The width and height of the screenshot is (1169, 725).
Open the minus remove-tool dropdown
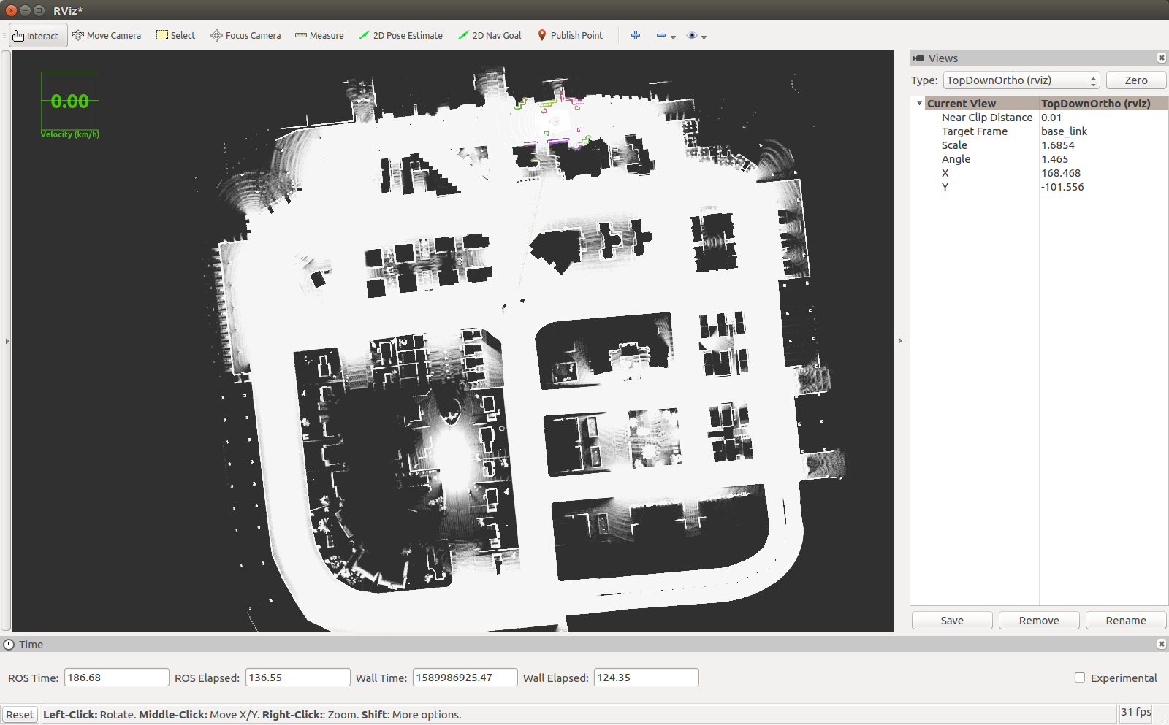click(x=666, y=36)
